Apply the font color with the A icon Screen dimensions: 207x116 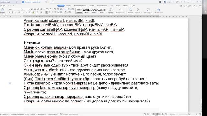(38, 12)
